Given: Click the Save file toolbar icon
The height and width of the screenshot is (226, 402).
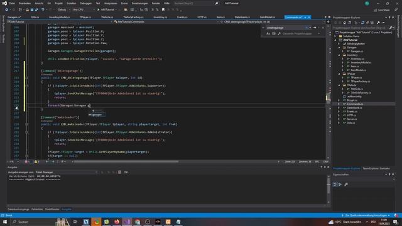Looking at the screenshot, I should click(x=32, y=10).
